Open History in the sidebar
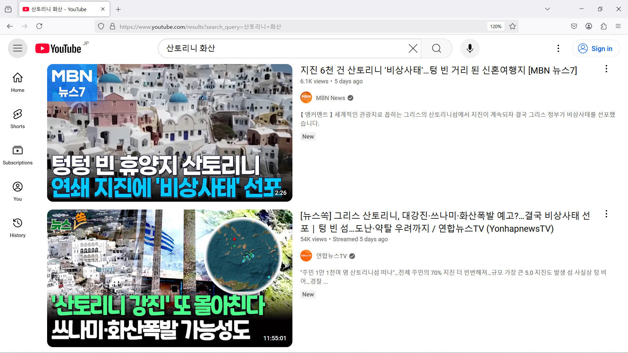Viewport: 628px width, 353px height. (18, 227)
